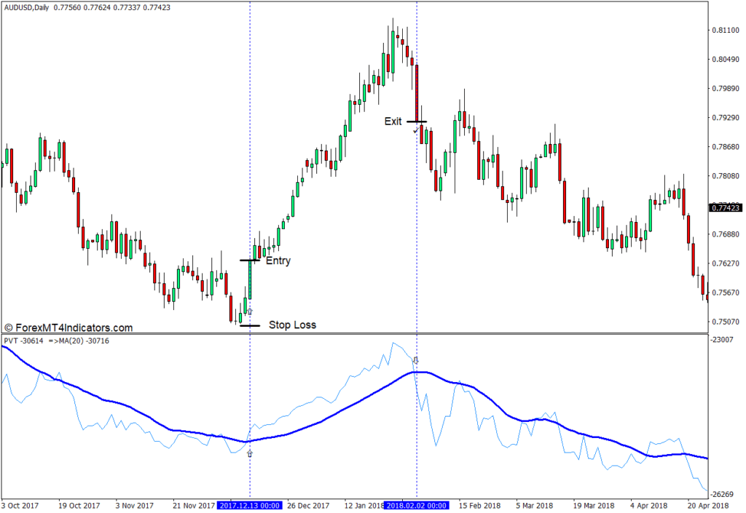Image resolution: width=746 pixels, height=513 pixels.
Task: Click the current price tag 0.77423
Action: [726, 208]
